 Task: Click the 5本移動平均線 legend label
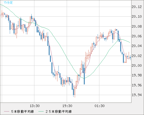(x=23, y=112)
